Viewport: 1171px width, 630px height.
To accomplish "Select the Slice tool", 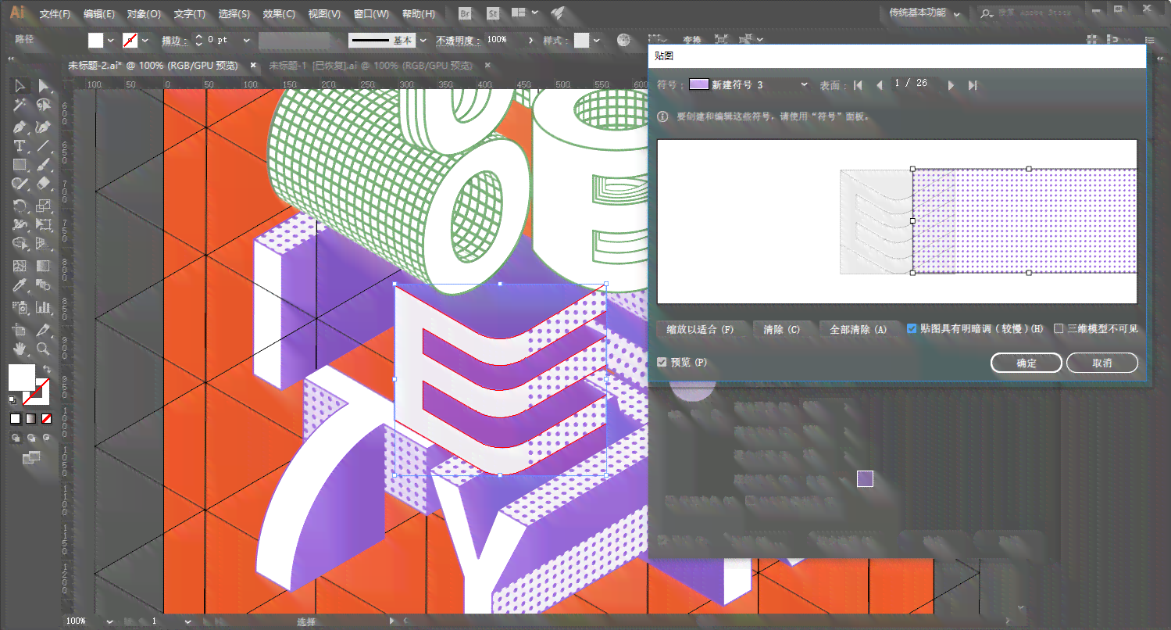I will [x=43, y=329].
